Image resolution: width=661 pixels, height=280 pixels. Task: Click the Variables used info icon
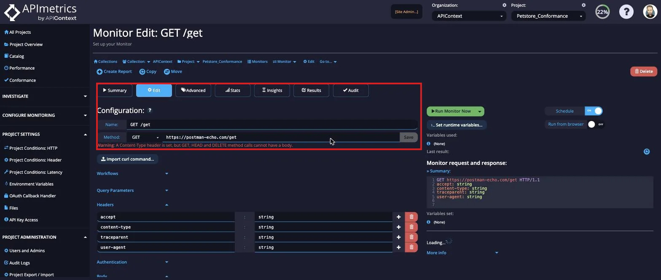click(429, 143)
